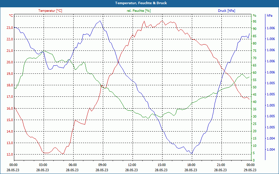Click the '21,0' temperature axis value
The height and width of the screenshot is (174, 279).
click(x=10, y=51)
